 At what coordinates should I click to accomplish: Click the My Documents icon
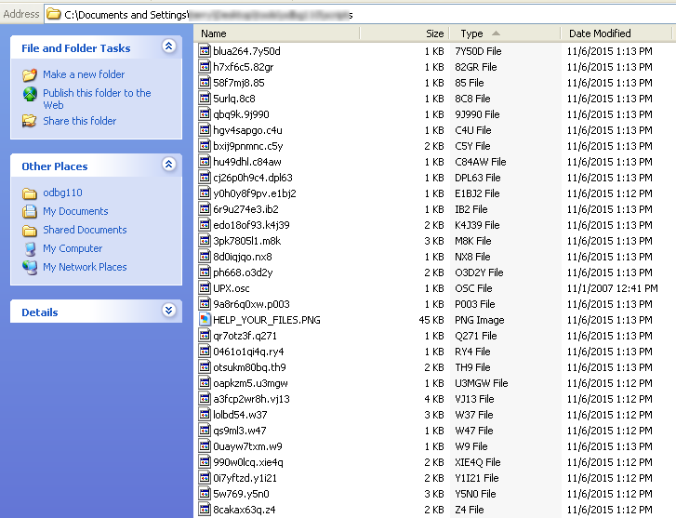pos(30,211)
